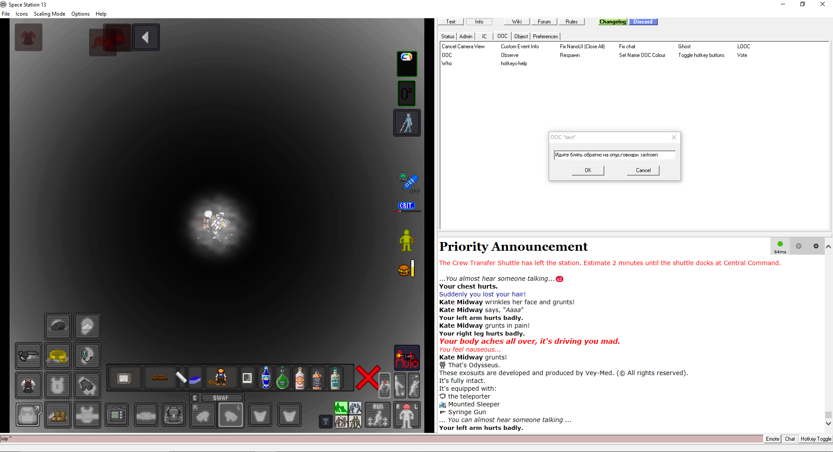
Task: Click the burger hunger indicator icon
Action: [x=406, y=269]
